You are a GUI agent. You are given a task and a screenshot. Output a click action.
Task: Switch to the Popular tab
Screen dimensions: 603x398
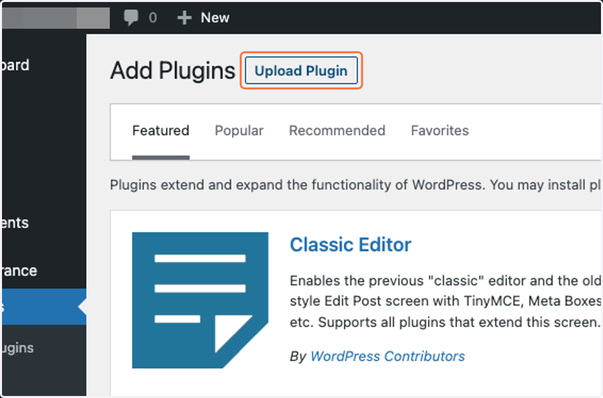click(239, 131)
